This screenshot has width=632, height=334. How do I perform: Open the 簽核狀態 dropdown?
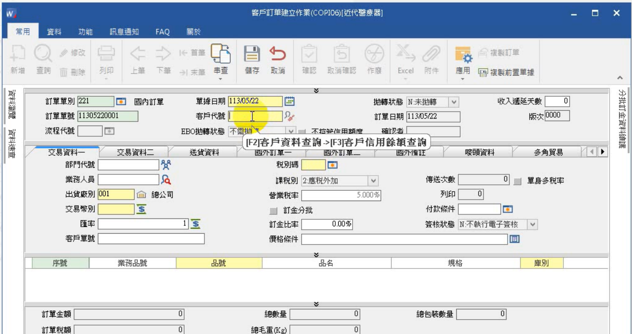pyautogui.click(x=532, y=224)
